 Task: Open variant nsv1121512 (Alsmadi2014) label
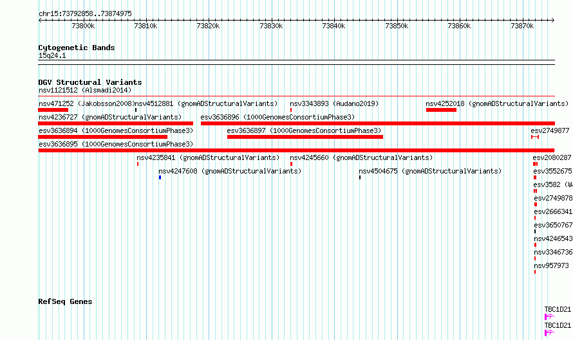[x=85, y=90]
